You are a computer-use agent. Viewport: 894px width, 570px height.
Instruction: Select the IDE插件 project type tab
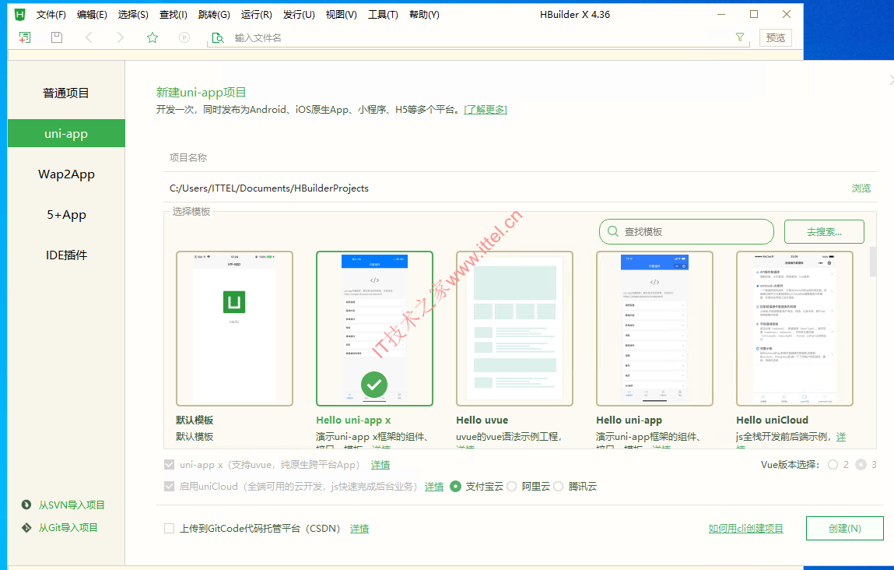coord(66,255)
